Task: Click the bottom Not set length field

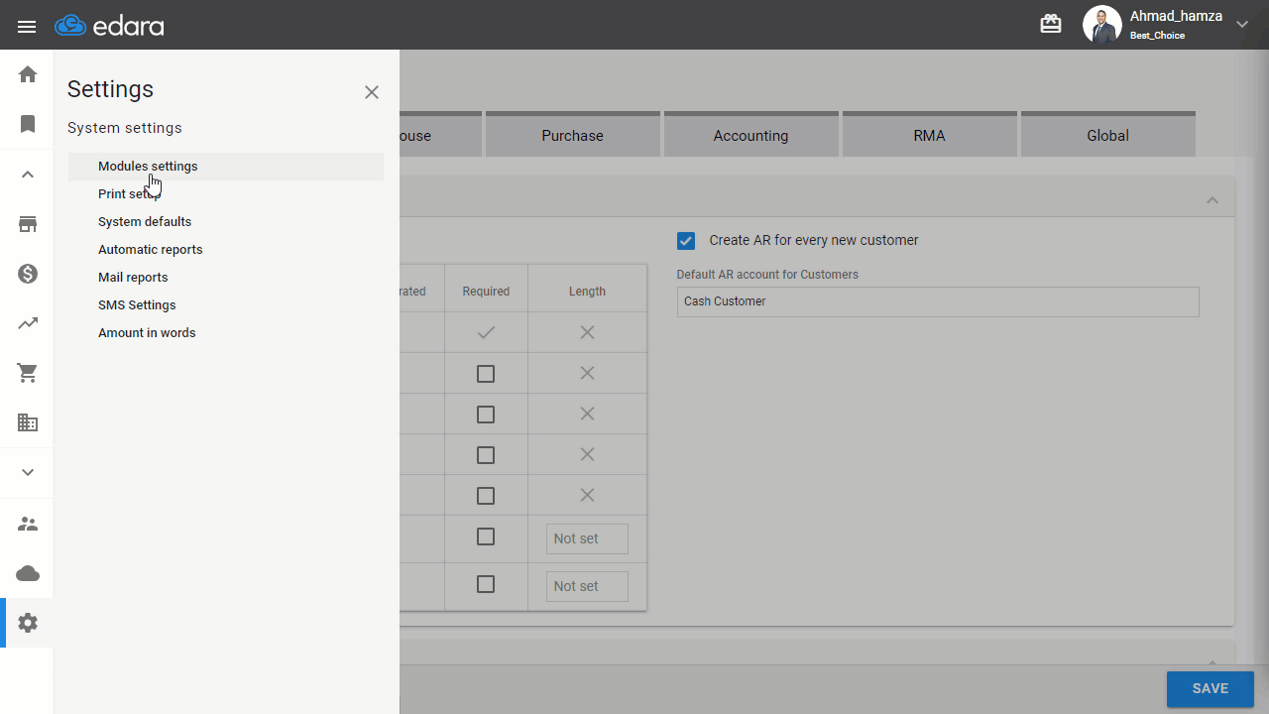Action: 587,586
